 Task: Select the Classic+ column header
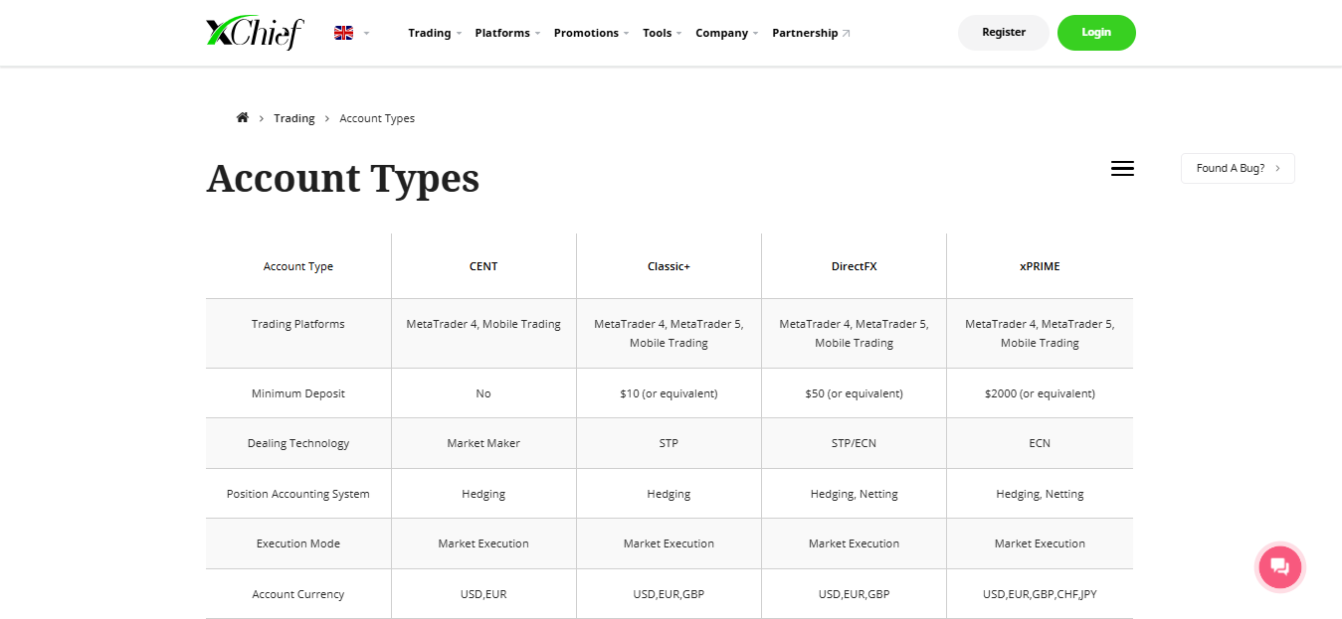tap(669, 266)
